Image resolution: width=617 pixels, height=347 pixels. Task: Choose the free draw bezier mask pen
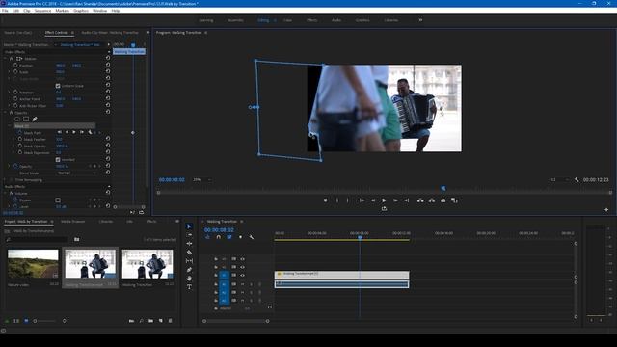point(35,119)
